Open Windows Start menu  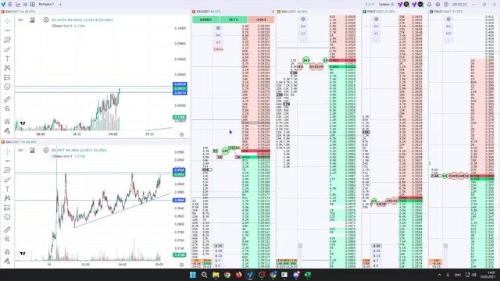193,275
